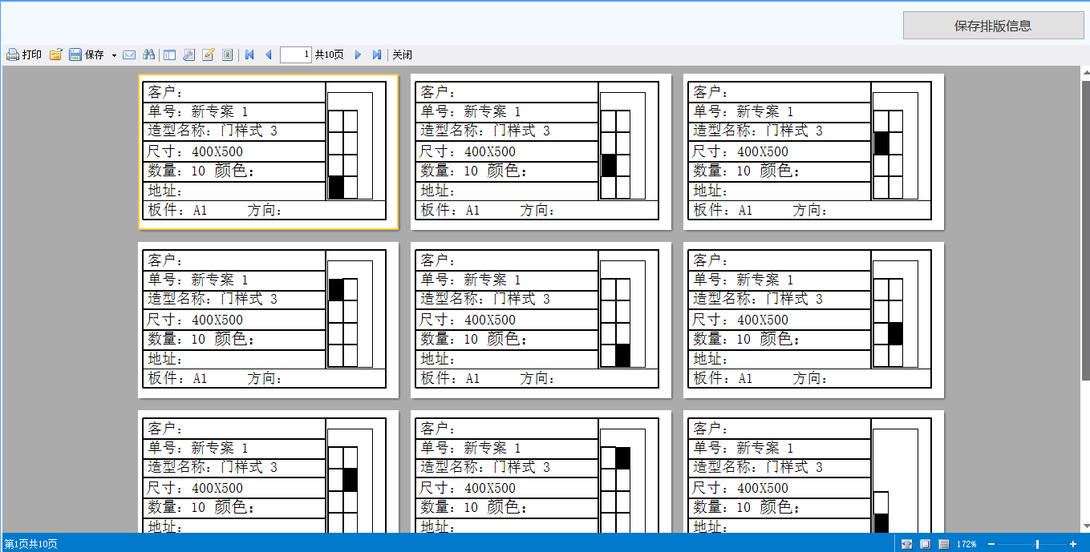Edit the page using the pencil icon
Viewport: 1090px width, 552px height.
point(209,54)
